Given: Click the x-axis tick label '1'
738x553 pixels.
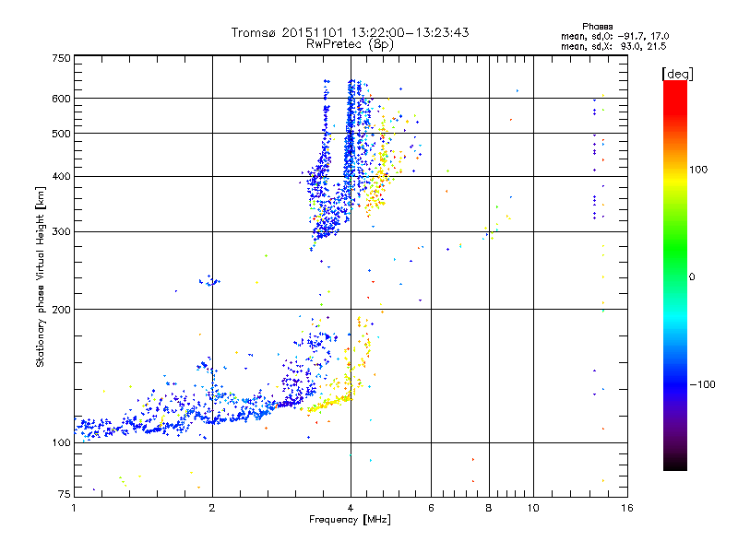Looking at the screenshot, I should [x=74, y=508].
